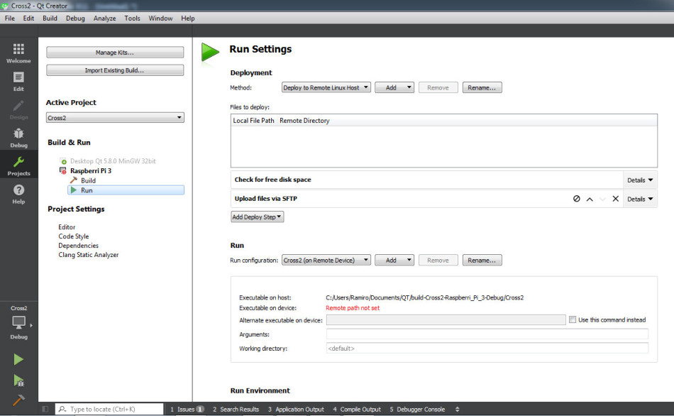Click the Alternate executable on device field
The image size is (674, 416).
pyautogui.click(x=446, y=319)
